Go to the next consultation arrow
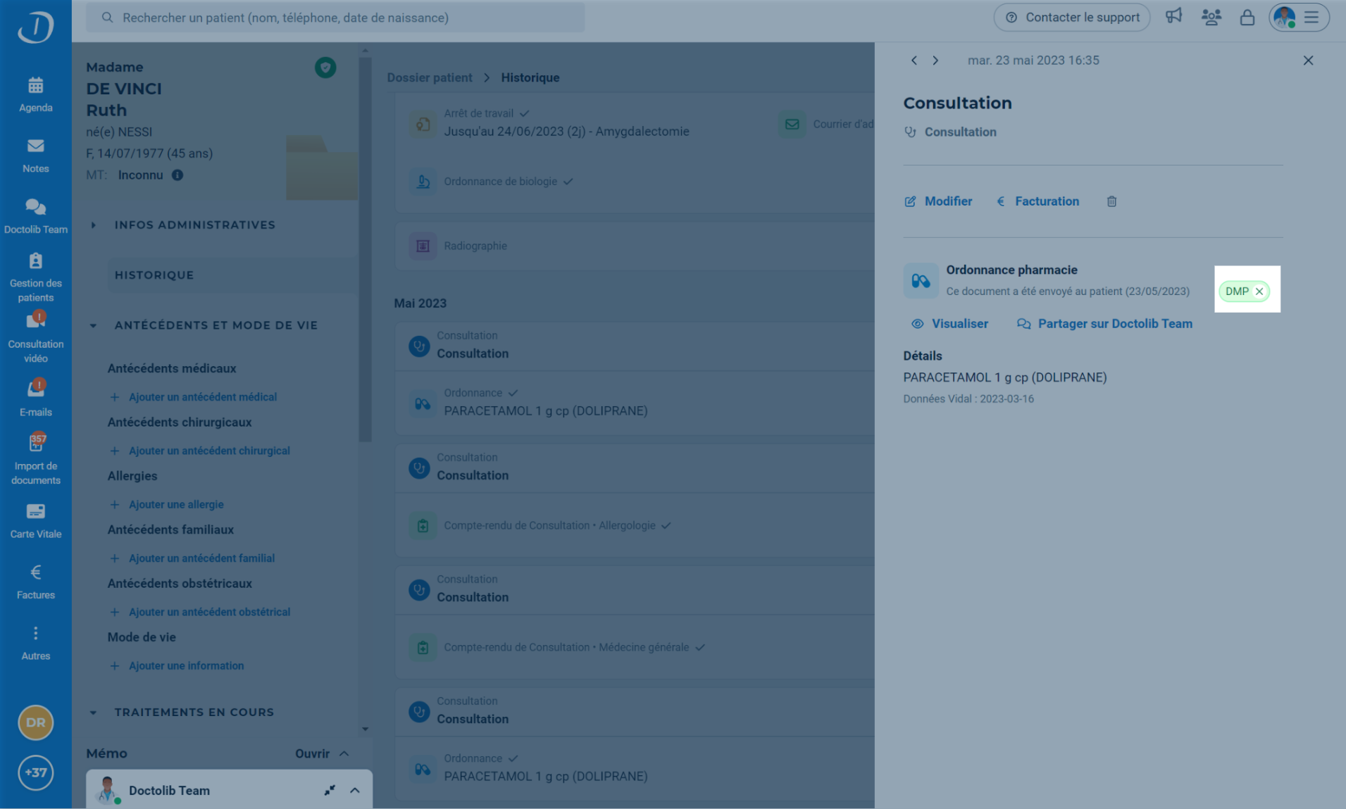Image resolution: width=1346 pixels, height=809 pixels. (935, 61)
